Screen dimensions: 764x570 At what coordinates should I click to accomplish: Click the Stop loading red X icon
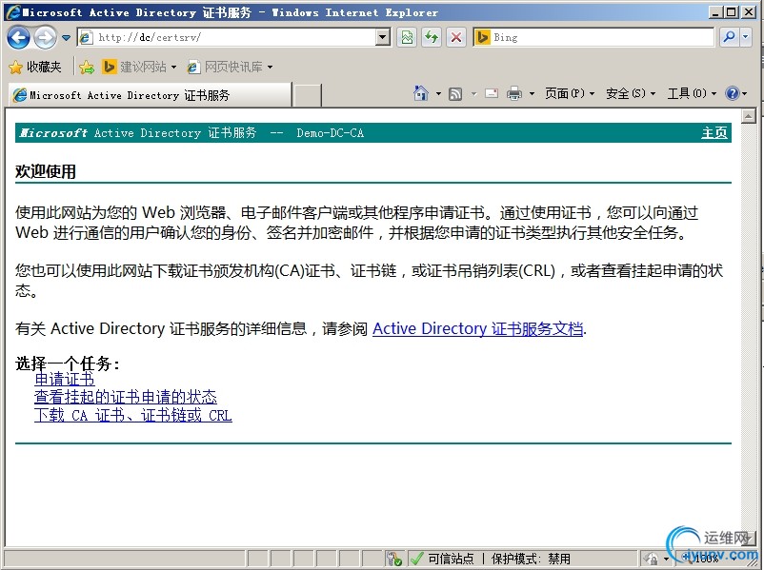[x=456, y=37]
